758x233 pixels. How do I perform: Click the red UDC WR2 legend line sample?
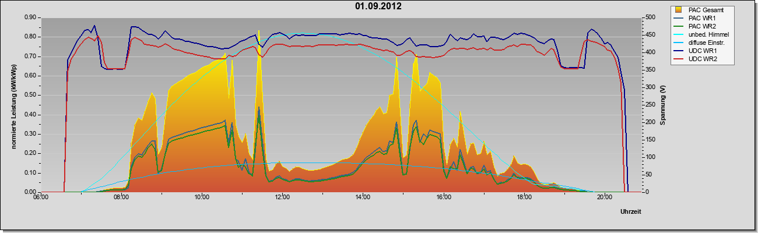[x=679, y=59]
